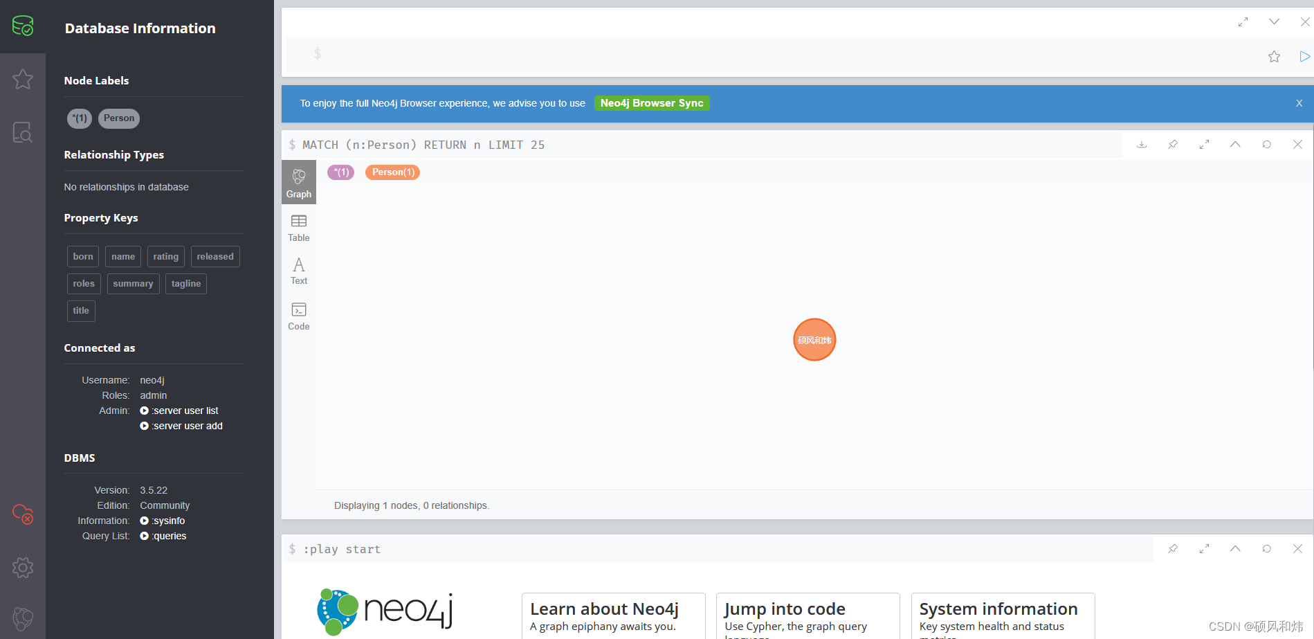Image resolution: width=1314 pixels, height=639 pixels.
Task: Switch to the Code view tab
Action: pyautogui.click(x=299, y=316)
